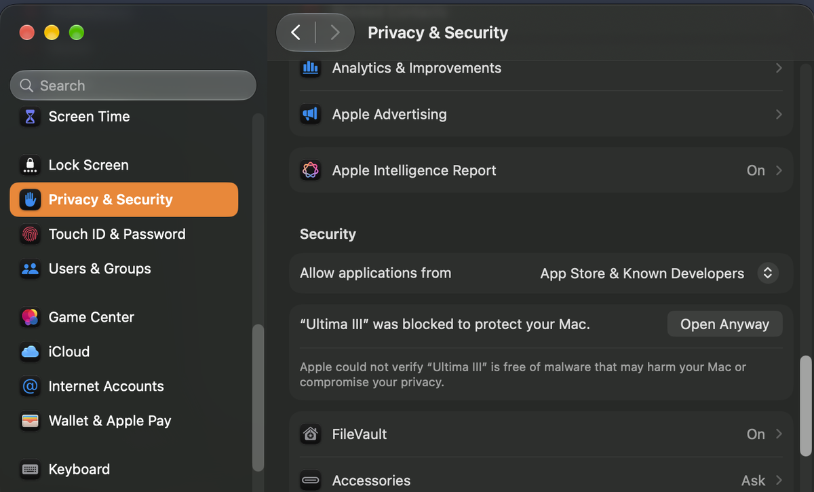The width and height of the screenshot is (814, 492).
Task: Expand Apple Advertising chevron
Action: tap(779, 114)
